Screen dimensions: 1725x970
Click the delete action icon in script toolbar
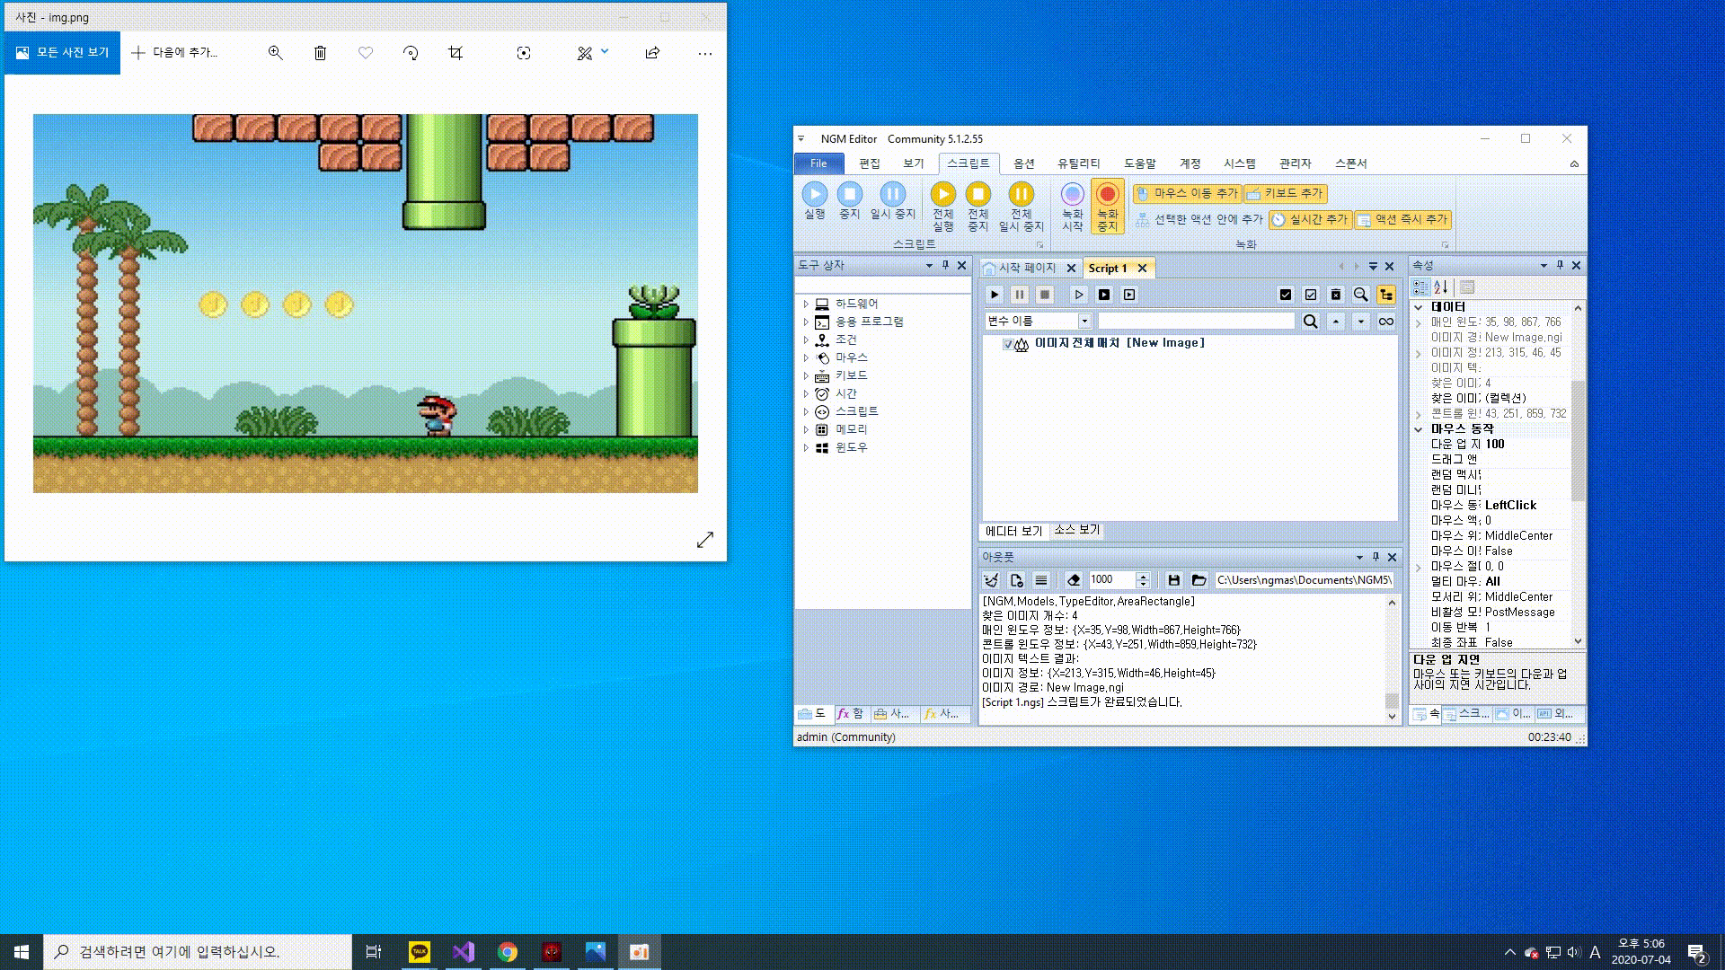click(x=1336, y=295)
